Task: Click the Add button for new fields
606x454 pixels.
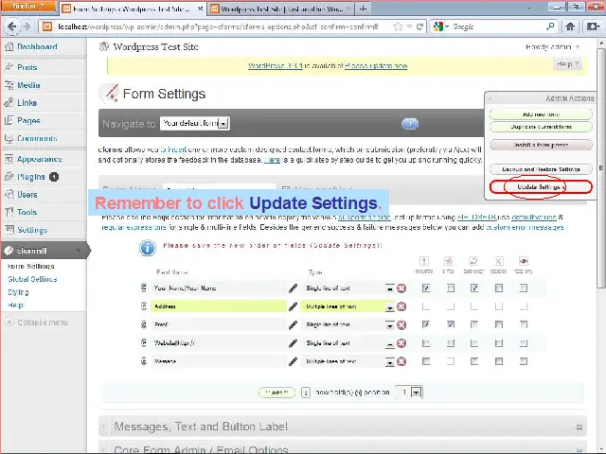Action: click(x=276, y=393)
